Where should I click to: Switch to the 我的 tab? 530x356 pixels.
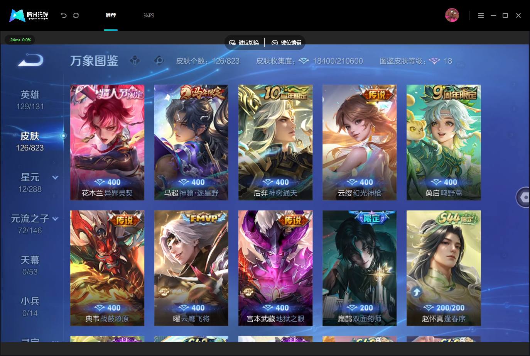[149, 15]
